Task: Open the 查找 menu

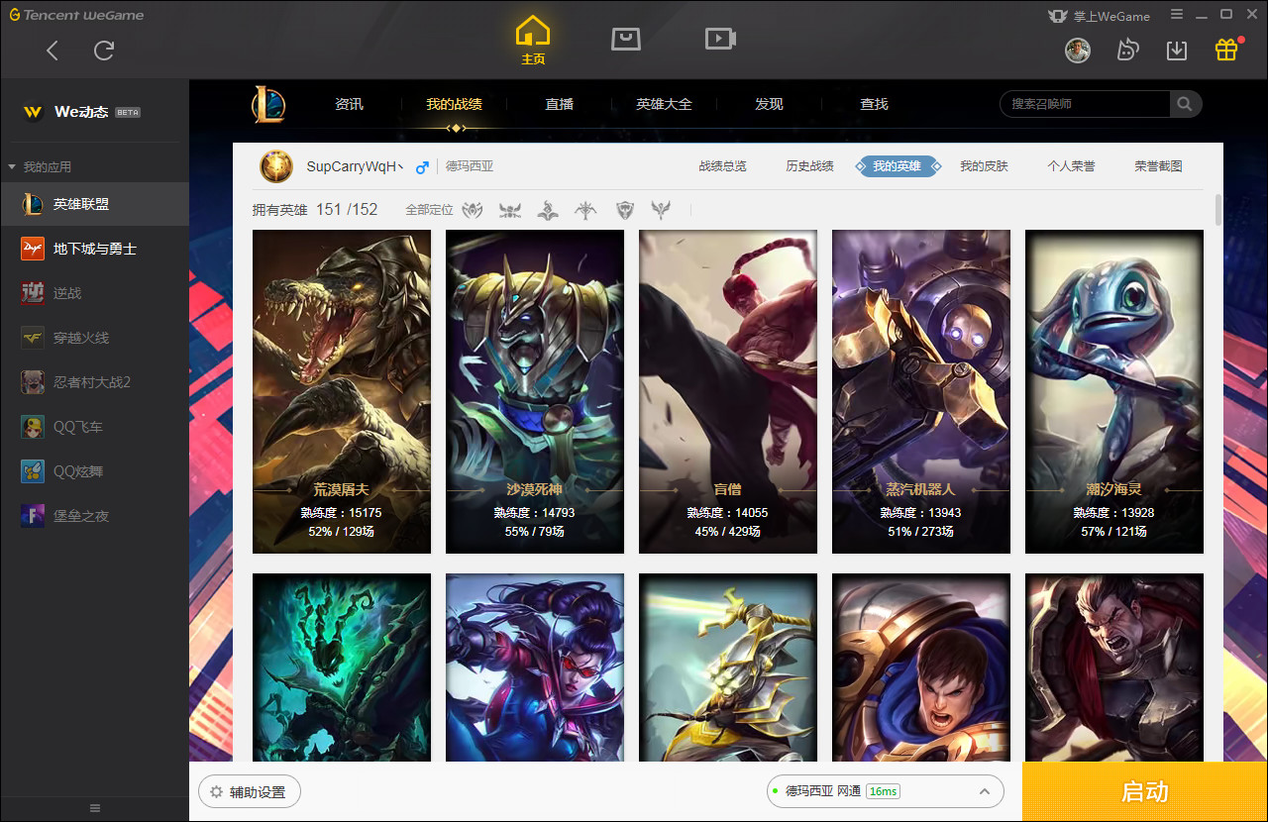Action: click(x=874, y=104)
